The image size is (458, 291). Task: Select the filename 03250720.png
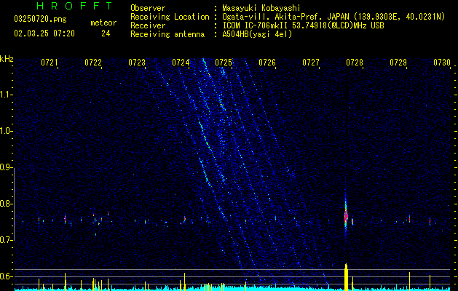coord(40,20)
